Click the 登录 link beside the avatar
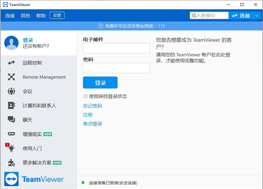 28,40
